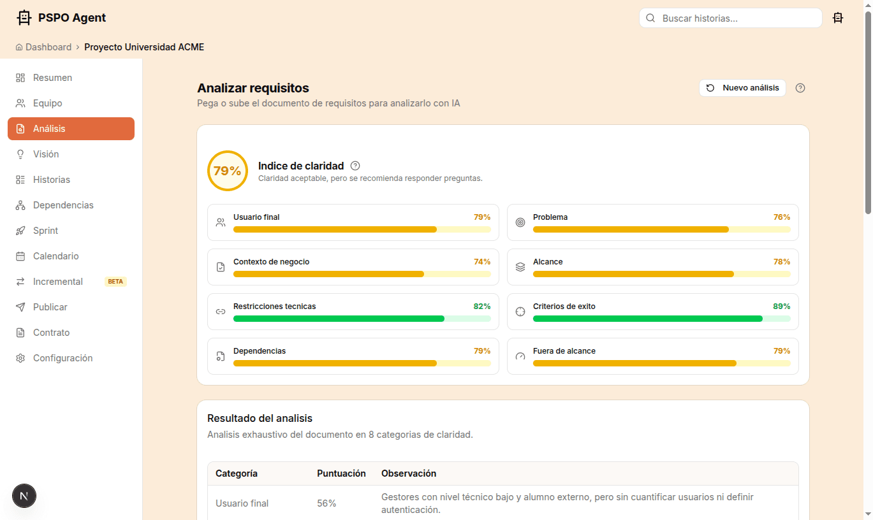
Task: Navigate to Dashboard via the breadcrumb link
Action: point(48,47)
